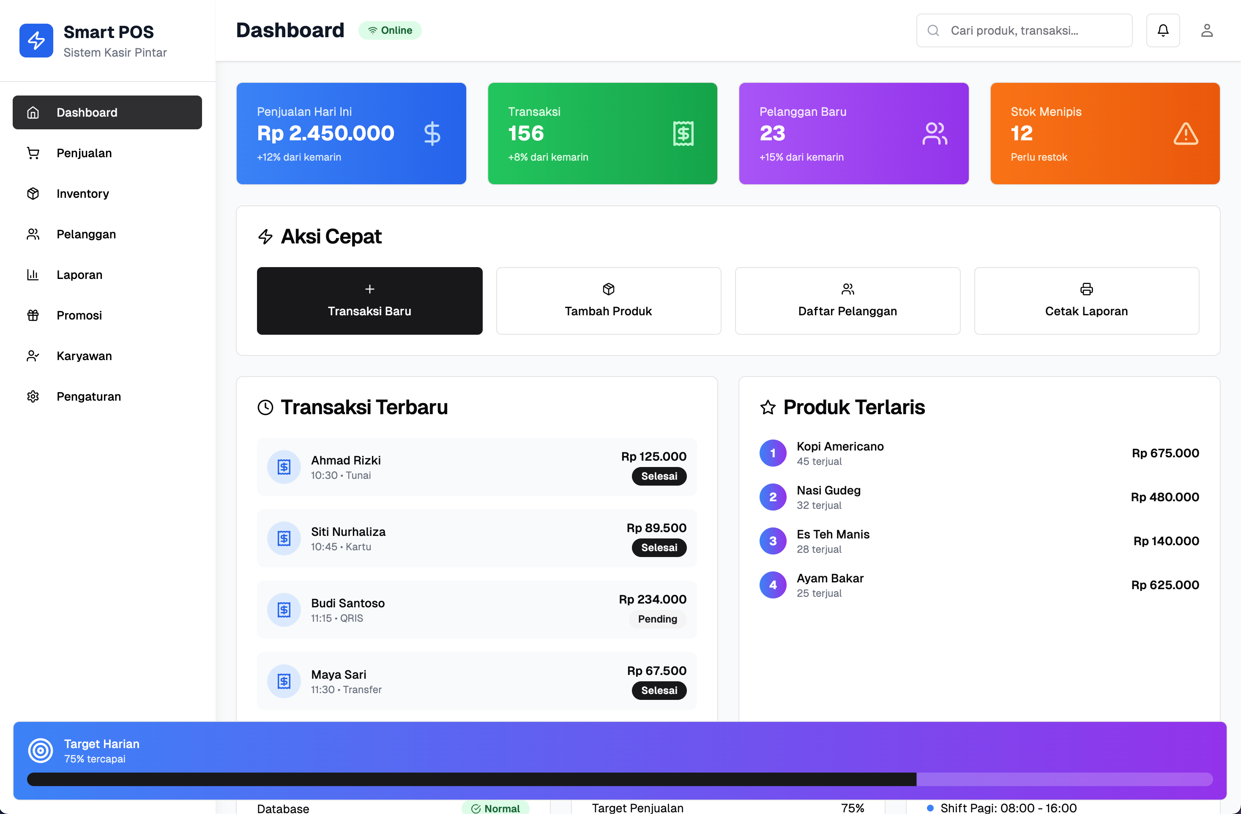Screen dimensions: 1241x814
Task: Select Ayam Bakar product name
Action: point(830,579)
